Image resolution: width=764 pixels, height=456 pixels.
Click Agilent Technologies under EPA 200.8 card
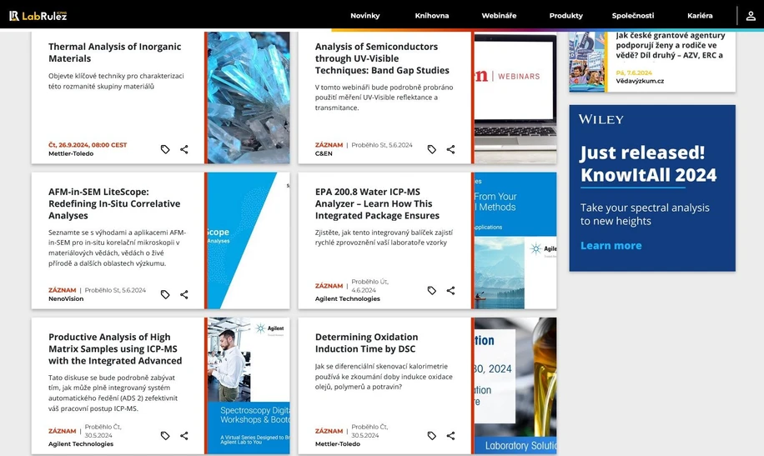pos(348,298)
